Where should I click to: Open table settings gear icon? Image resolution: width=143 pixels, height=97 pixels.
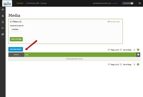(138, 55)
